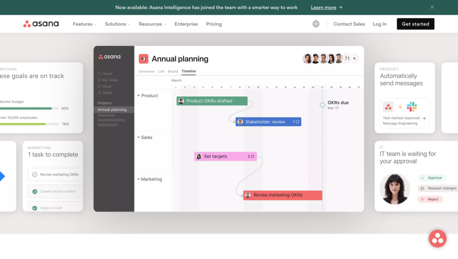Switch to the Overview tab
This screenshot has width=458, height=259.
pos(147,71)
